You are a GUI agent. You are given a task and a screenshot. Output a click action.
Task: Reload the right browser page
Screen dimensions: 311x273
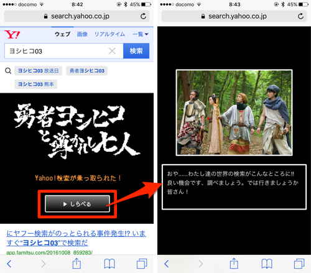(300, 16)
